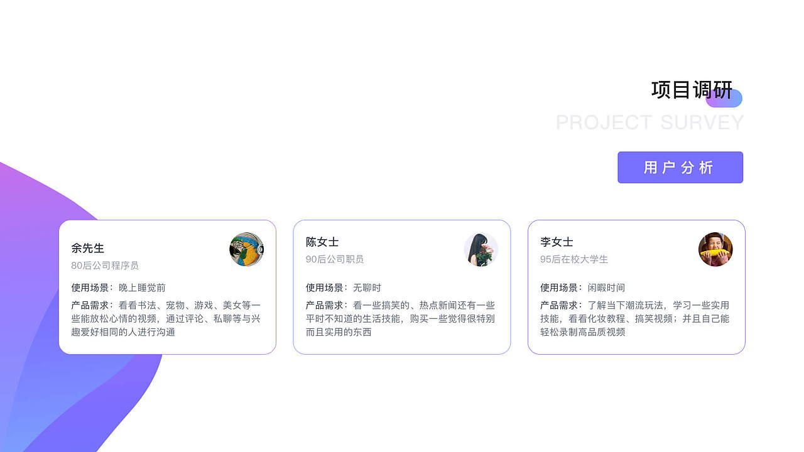
Task: Click the 80后公司程序员 subtitle text
Action: (106, 266)
